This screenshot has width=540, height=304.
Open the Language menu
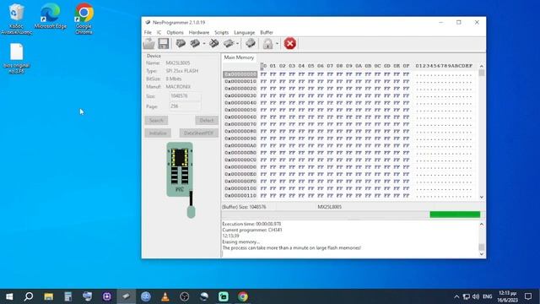pos(244,32)
